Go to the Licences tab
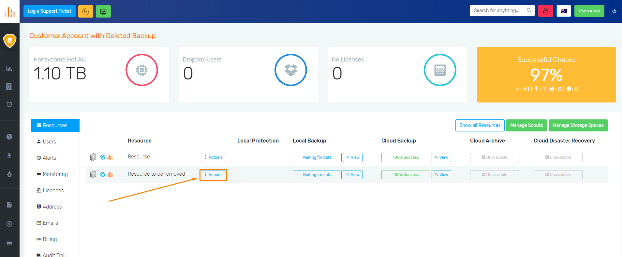This screenshot has width=622, height=257. pyautogui.click(x=53, y=191)
